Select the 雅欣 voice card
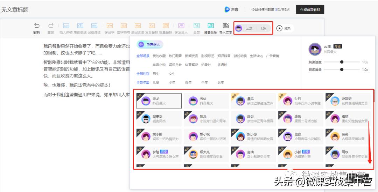The width and height of the screenshot is (378, 192). (348, 119)
